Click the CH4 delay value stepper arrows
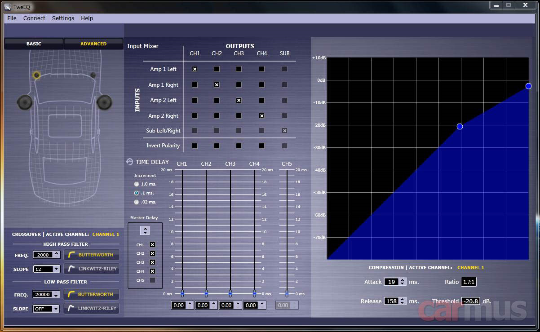This screenshot has height=332, width=540. (x=262, y=305)
